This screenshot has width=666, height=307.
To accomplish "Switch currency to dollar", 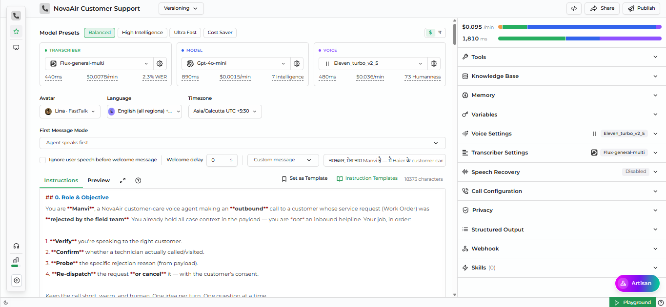I will (430, 33).
